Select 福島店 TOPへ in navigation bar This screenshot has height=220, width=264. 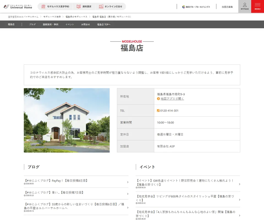tap(104, 24)
